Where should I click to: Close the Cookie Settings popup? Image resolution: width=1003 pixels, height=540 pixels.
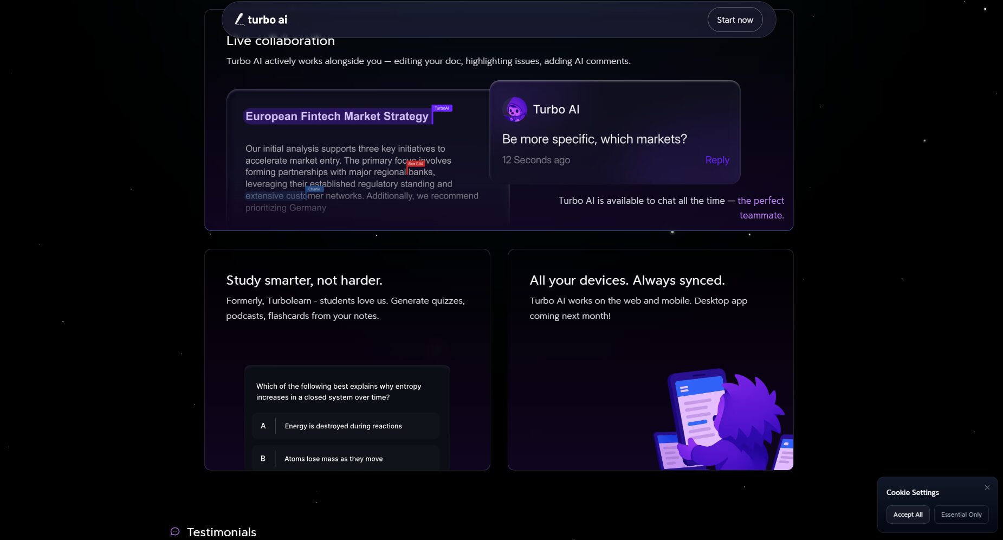[987, 487]
